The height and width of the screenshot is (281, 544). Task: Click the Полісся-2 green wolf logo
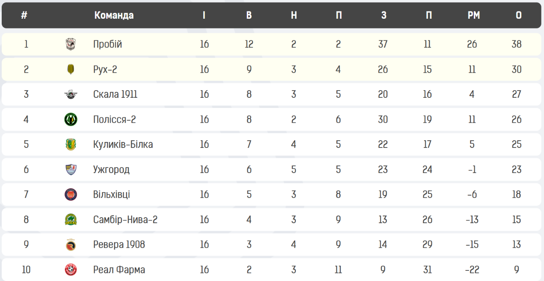[71, 119]
